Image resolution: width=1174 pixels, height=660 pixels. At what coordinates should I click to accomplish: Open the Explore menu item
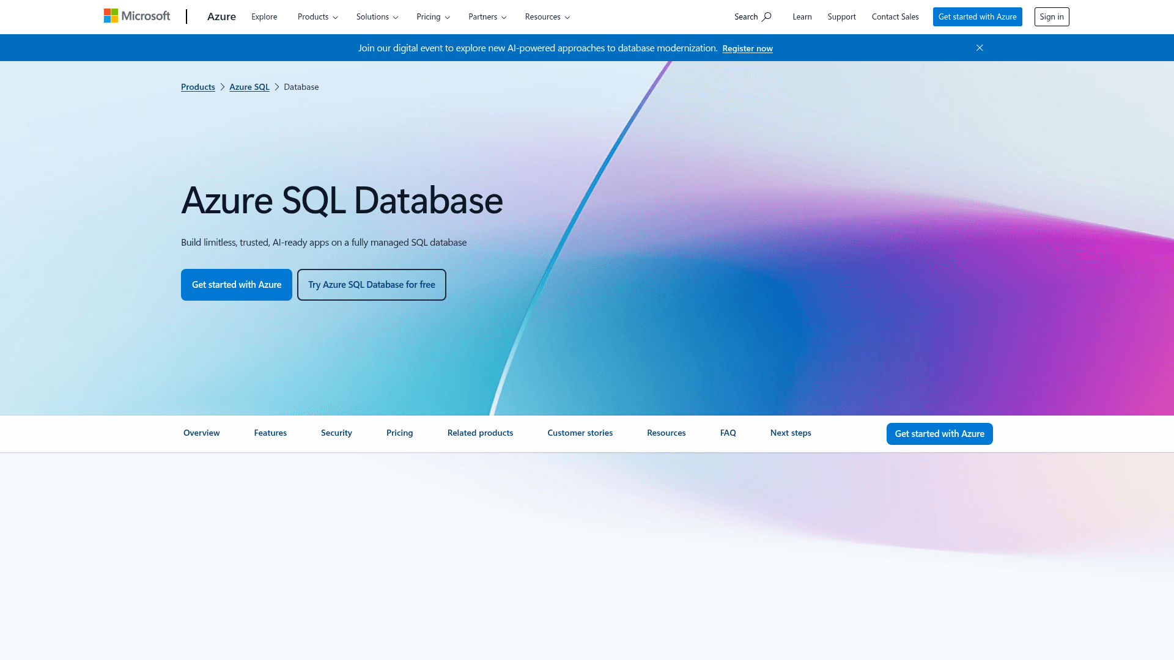click(x=264, y=16)
